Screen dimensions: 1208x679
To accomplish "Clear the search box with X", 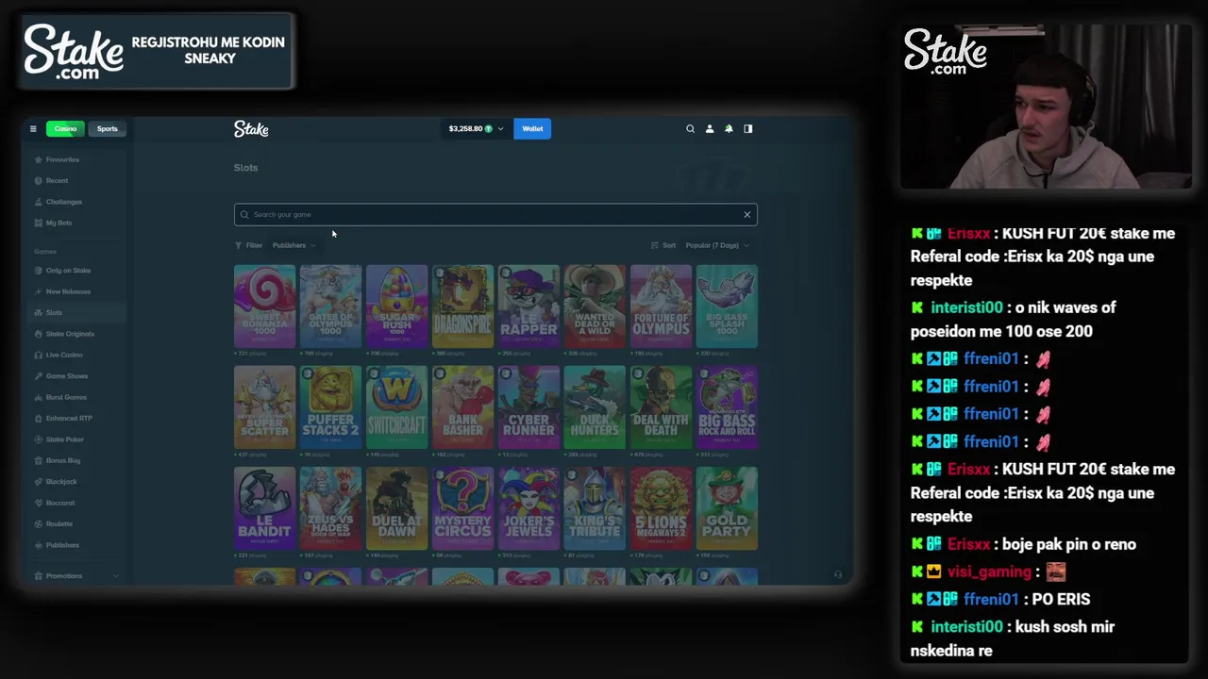I will pos(747,214).
